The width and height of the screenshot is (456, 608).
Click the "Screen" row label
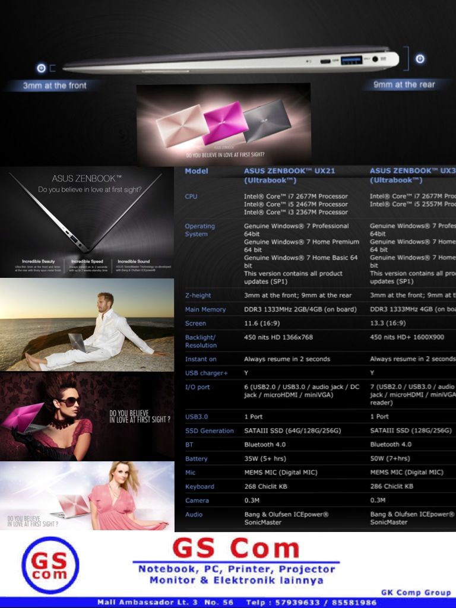[195, 324]
